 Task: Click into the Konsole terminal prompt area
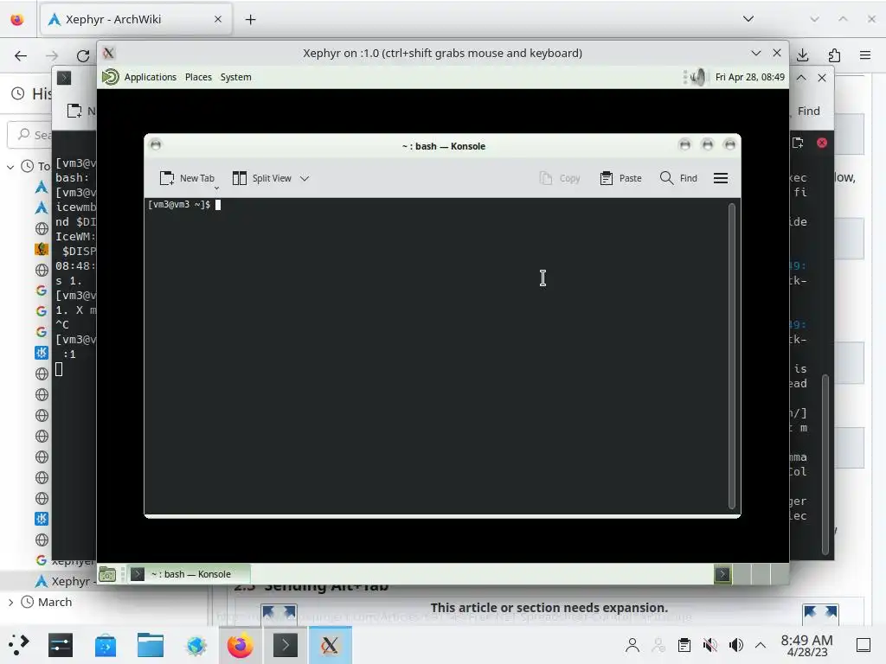click(x=438, y=355)
